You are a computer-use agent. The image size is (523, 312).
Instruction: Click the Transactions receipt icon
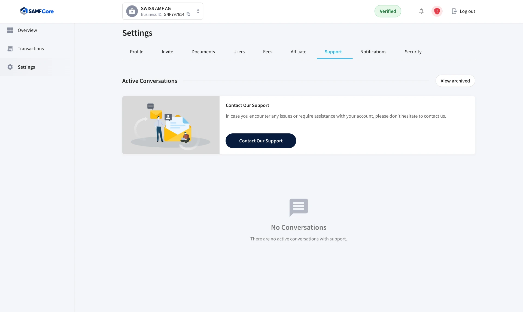10,49
